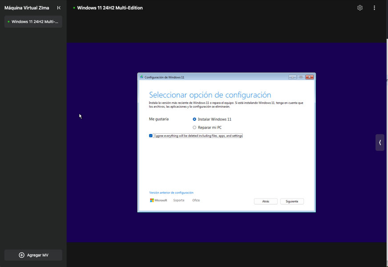Click the Oficio link
This screenshot has width=388, height=267.
click(196, 201)
